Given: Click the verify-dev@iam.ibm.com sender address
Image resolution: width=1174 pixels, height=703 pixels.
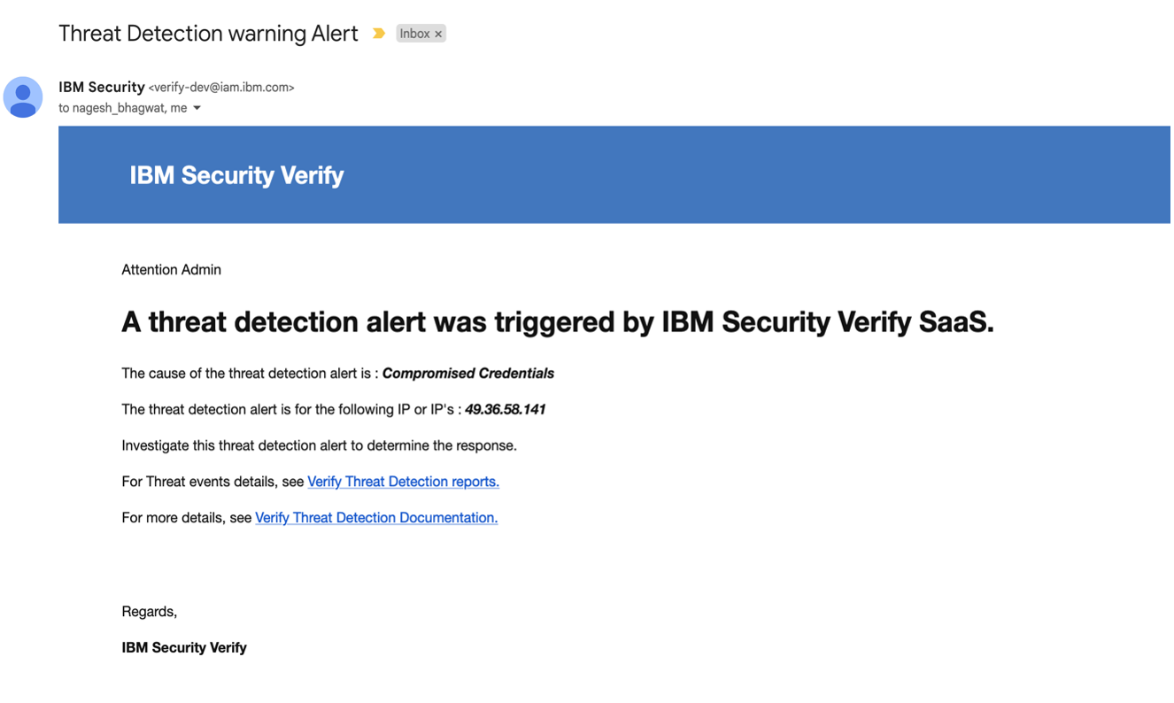Looking at the screenshot, I should pos(221,88).
